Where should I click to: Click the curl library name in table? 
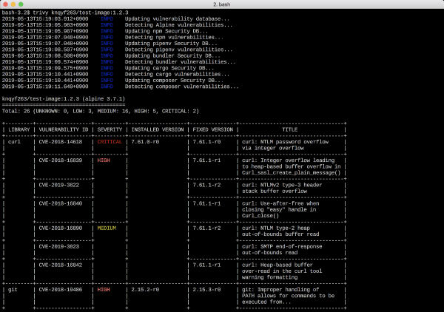click(14, 140)
